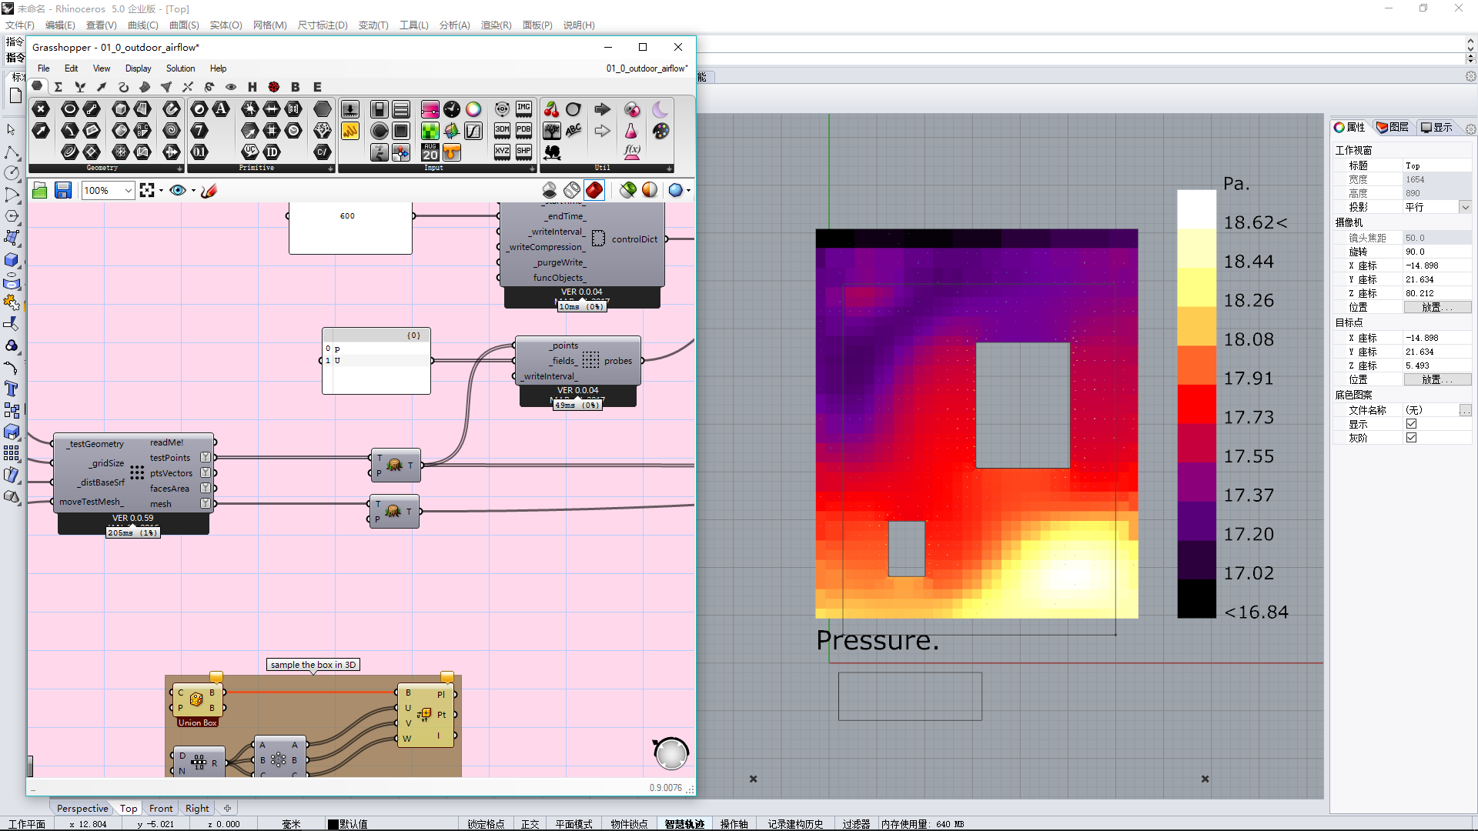Toggle 智慧轨迹 in Rhino status bar
Screen dimensions: 1478x831
(684, 824)
